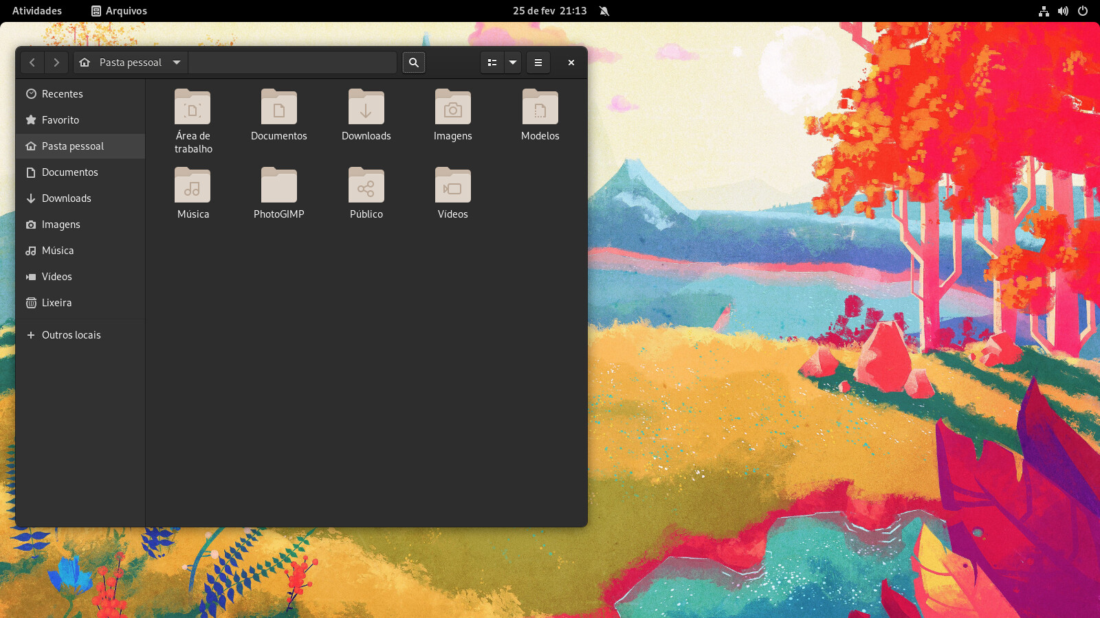This screenshot has height=618, width=1100.
Task: Click the empty path bar area field
Action: coord(292,62)
